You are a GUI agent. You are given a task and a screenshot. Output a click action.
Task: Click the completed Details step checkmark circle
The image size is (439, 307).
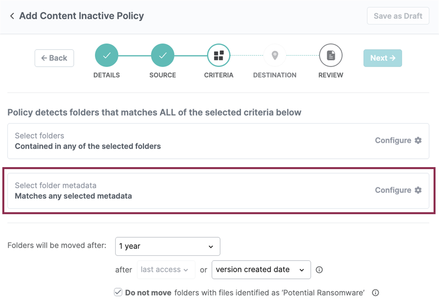106,56
